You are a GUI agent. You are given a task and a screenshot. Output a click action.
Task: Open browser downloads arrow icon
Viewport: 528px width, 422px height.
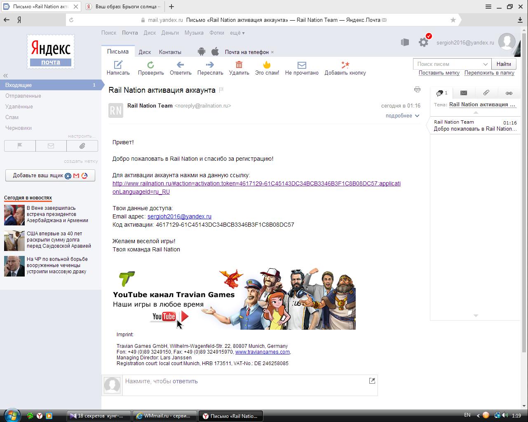(x=520, y=20)
